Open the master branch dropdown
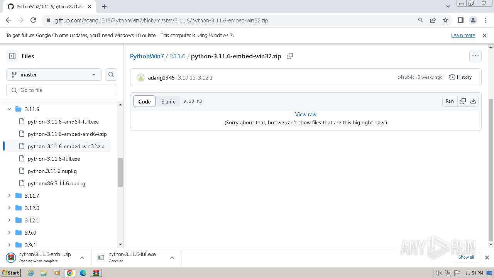 (x=54, y=75)
